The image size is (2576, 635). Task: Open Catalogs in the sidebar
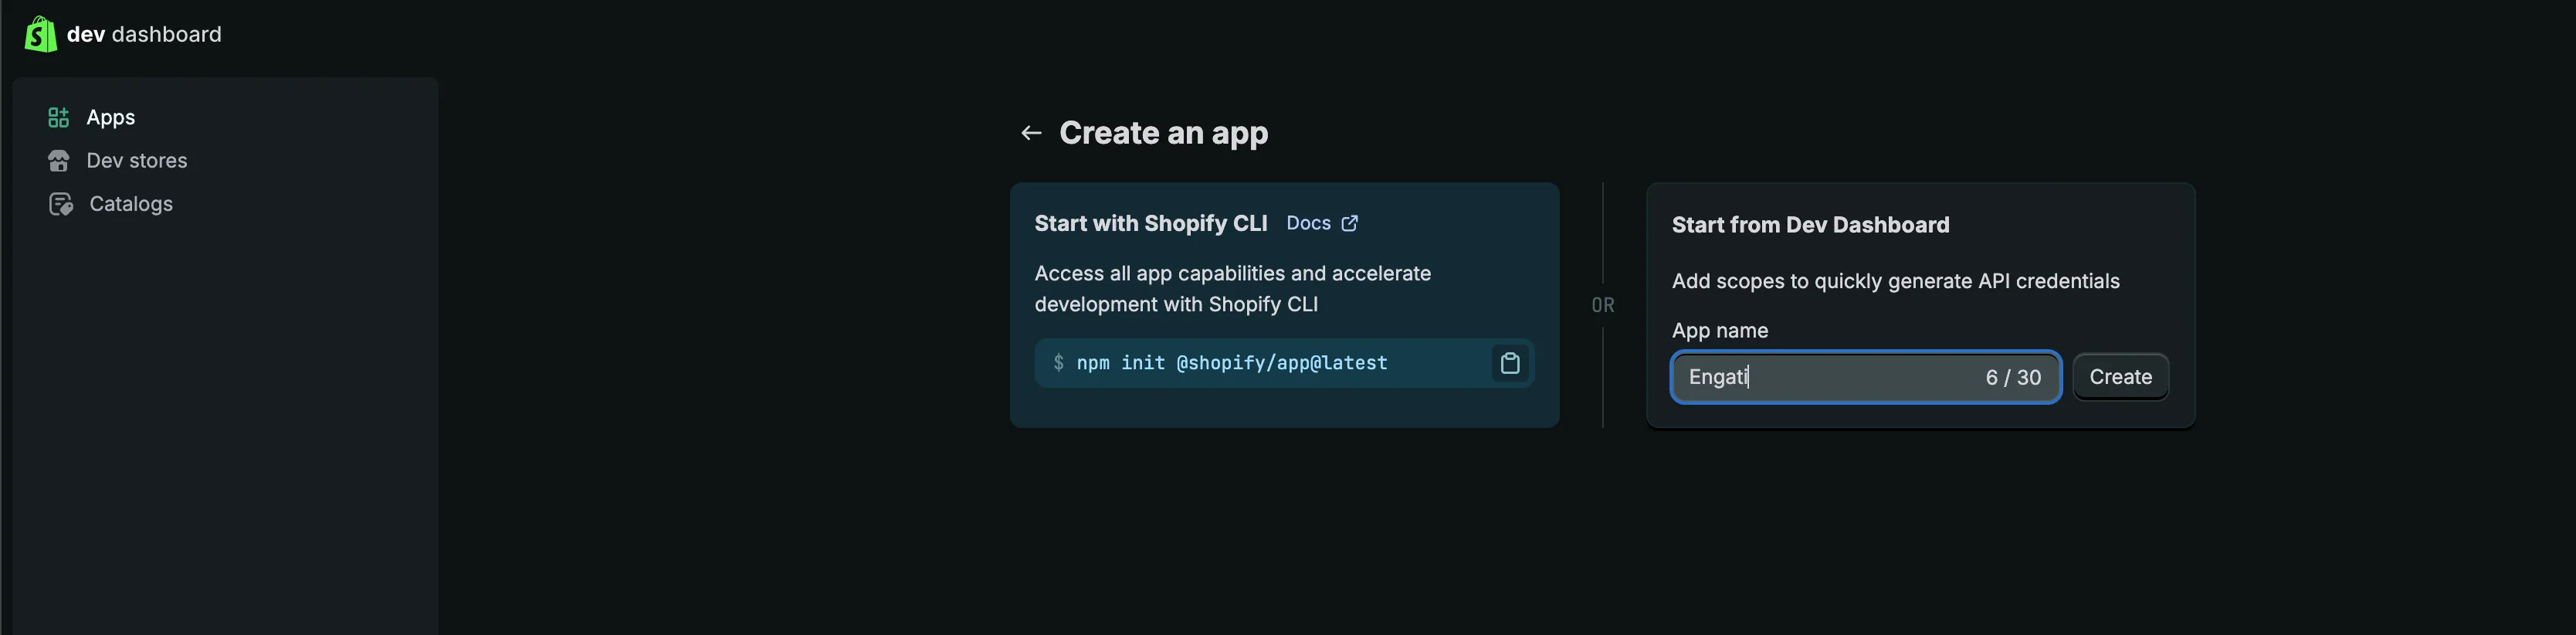tap(131, 204)
